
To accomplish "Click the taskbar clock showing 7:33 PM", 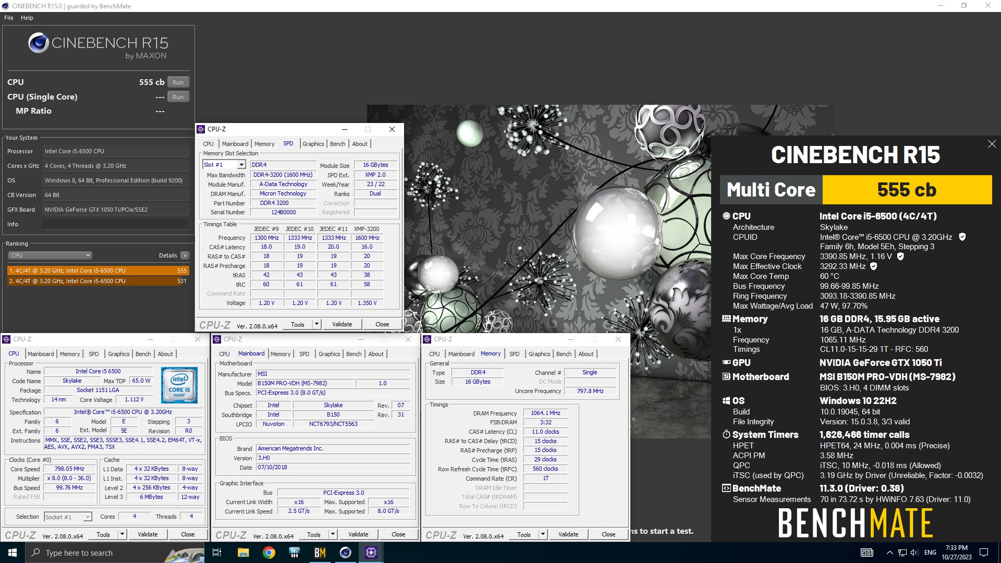I will (x=957, y=553).
